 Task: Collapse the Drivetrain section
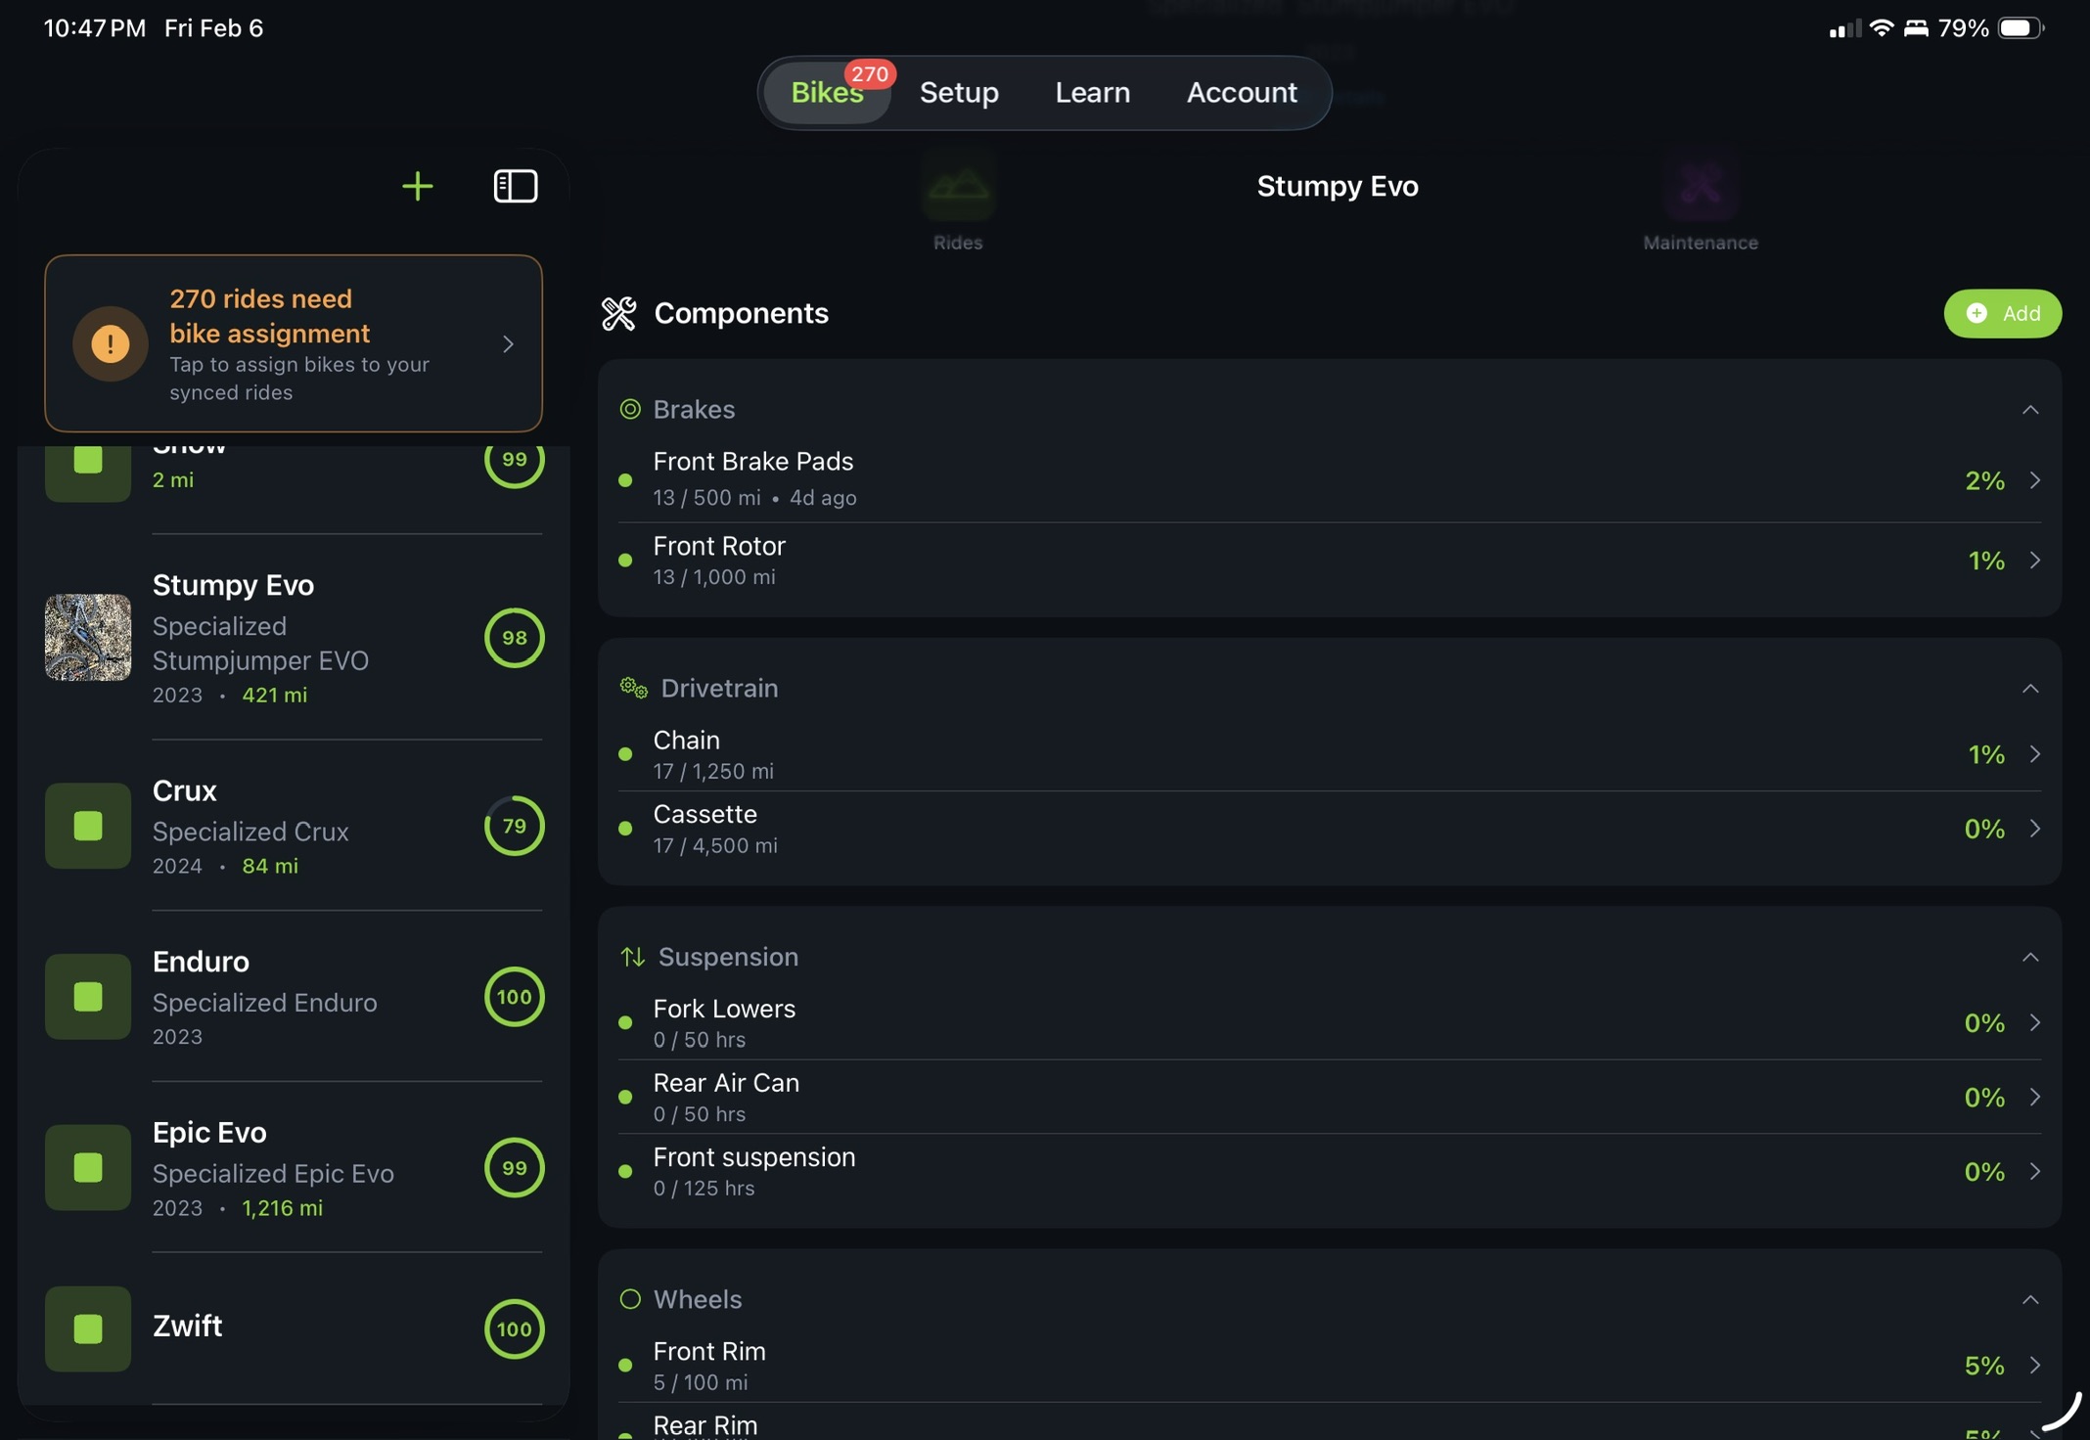tap(2030, 690)
